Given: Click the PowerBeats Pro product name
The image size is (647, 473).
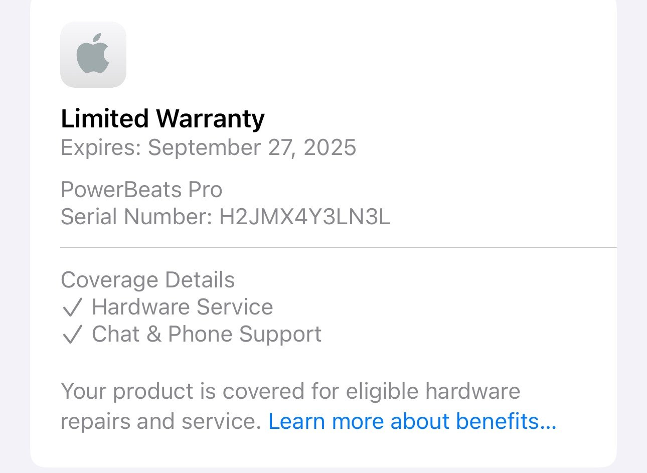Looking at the screenshot, I should point(141,190).
